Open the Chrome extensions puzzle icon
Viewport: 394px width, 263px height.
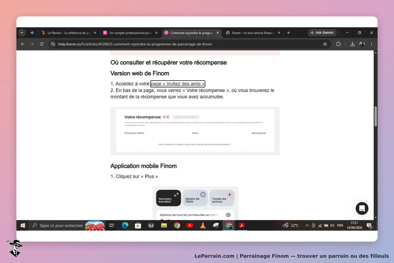[338, 44]
